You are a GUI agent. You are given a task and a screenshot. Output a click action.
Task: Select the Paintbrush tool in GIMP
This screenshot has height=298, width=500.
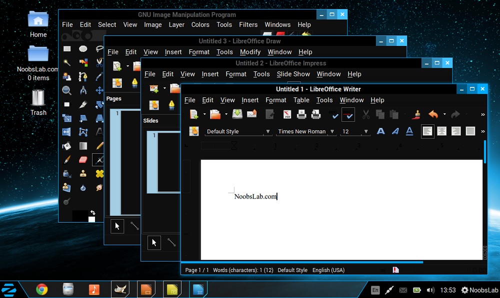pos(67,160)
